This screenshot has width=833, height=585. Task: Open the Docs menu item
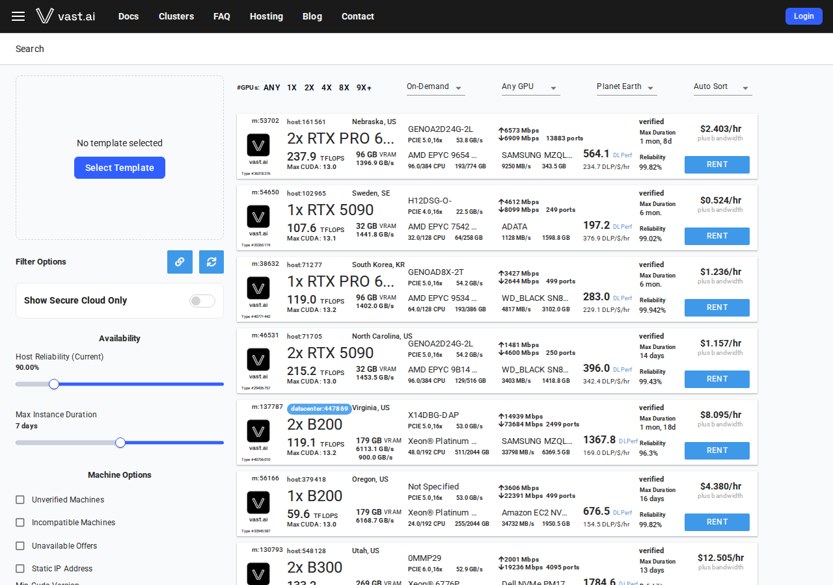pyautogui.click(x=129, y=16)
